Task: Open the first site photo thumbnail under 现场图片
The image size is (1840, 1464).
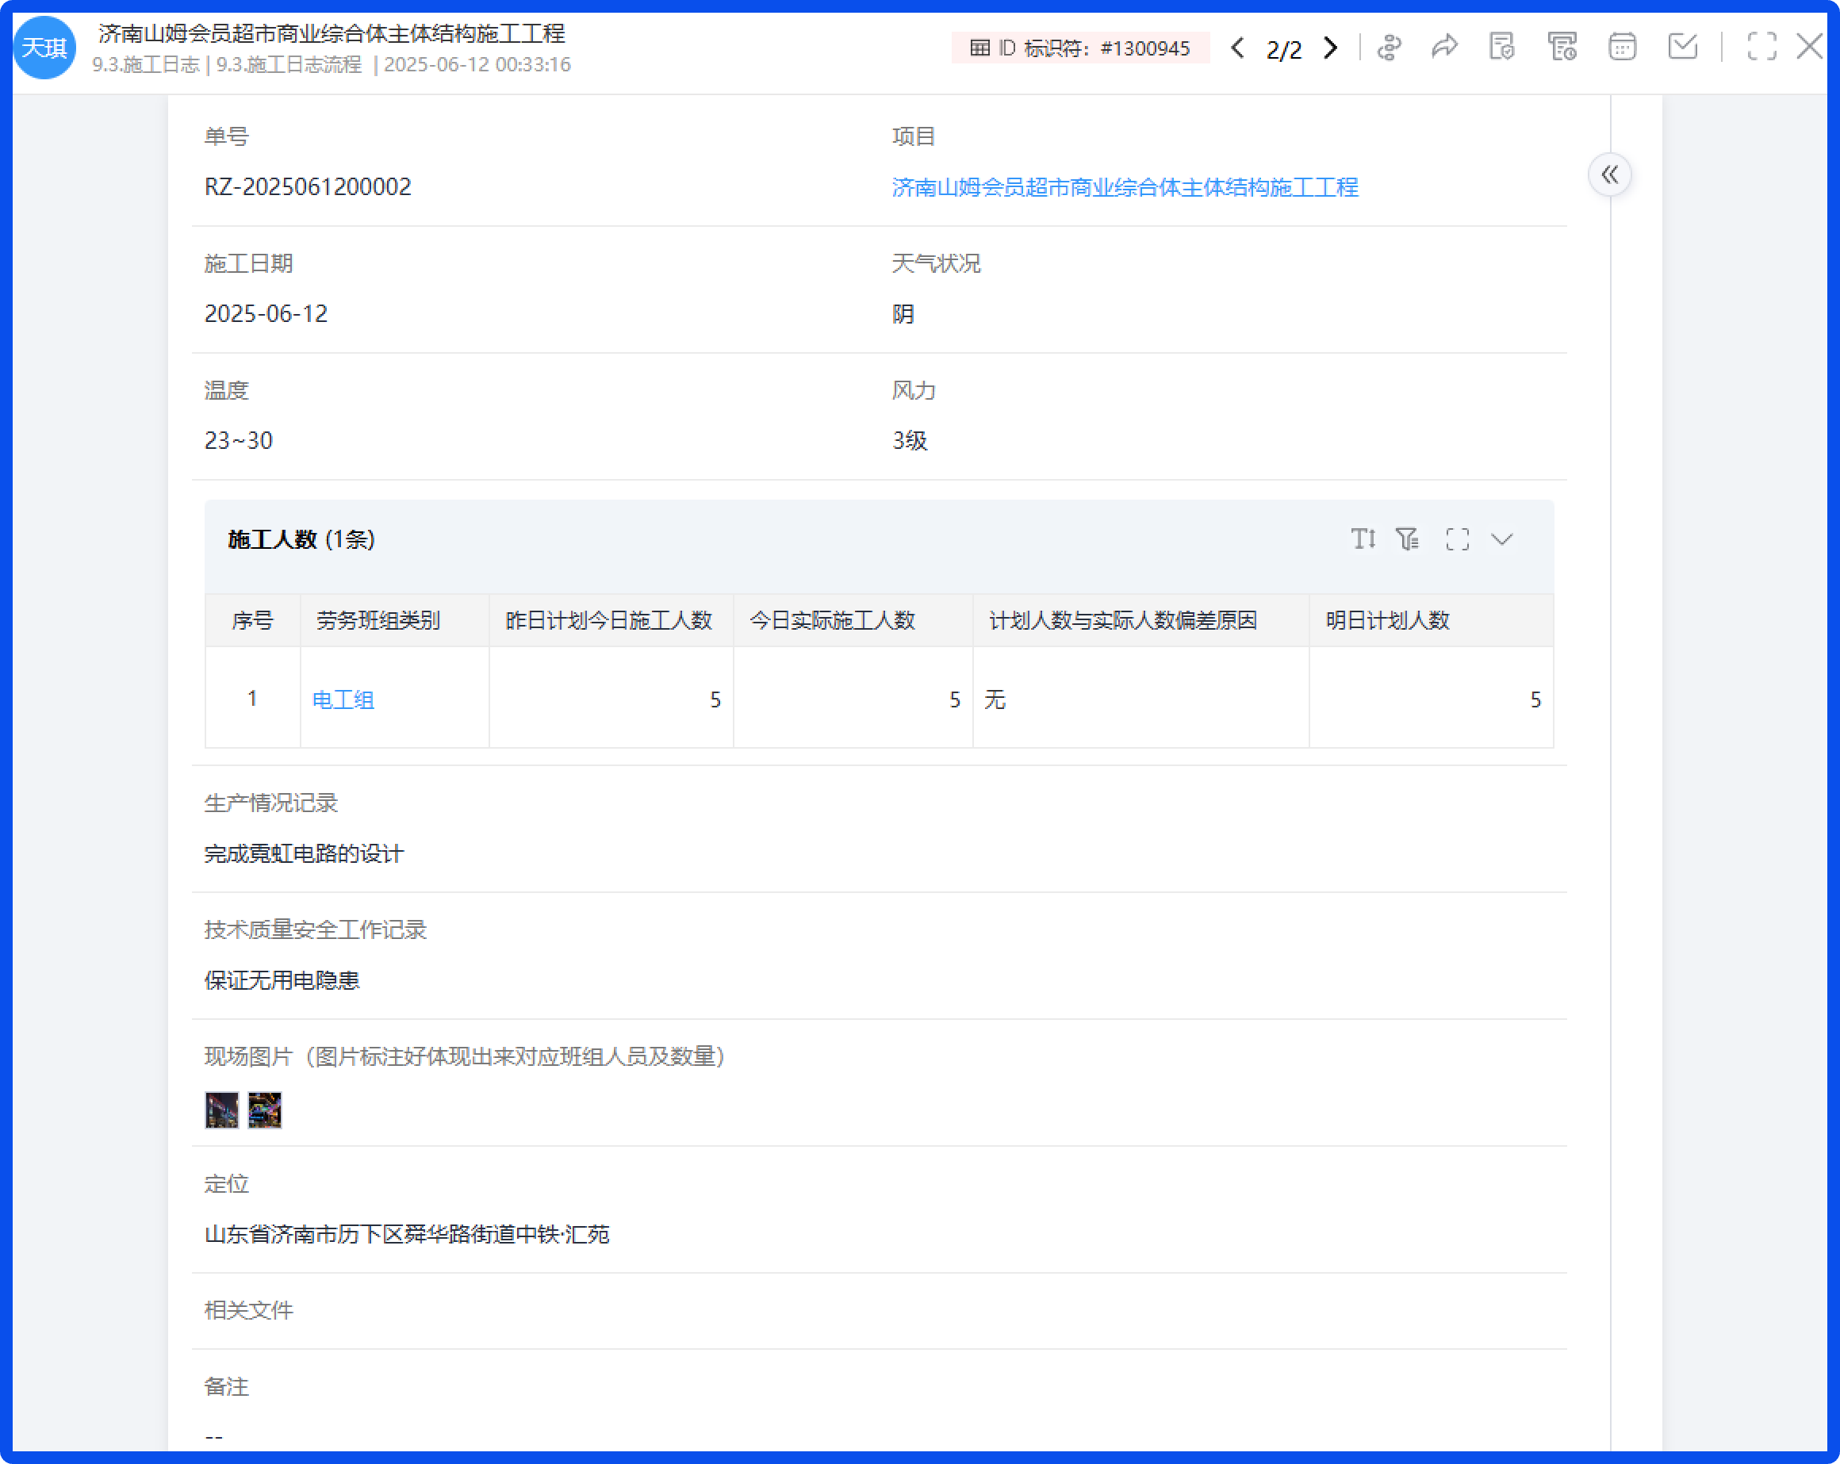Action: pos(222,1110)
